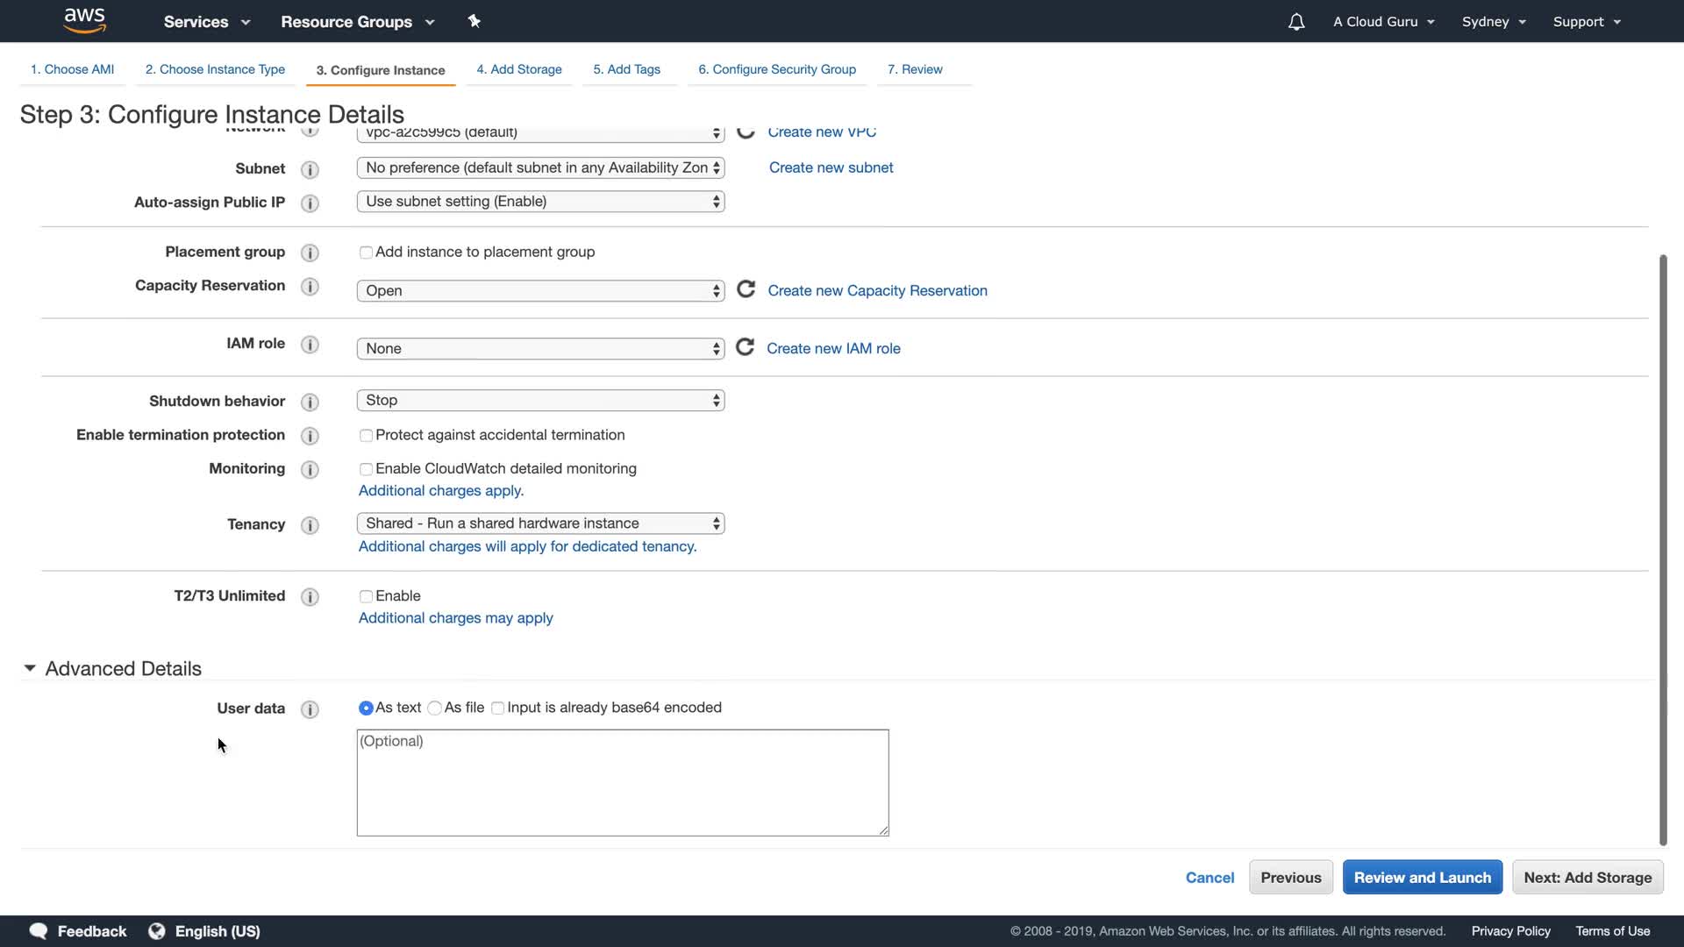Click the AWS logo home icon

[84, 20]
